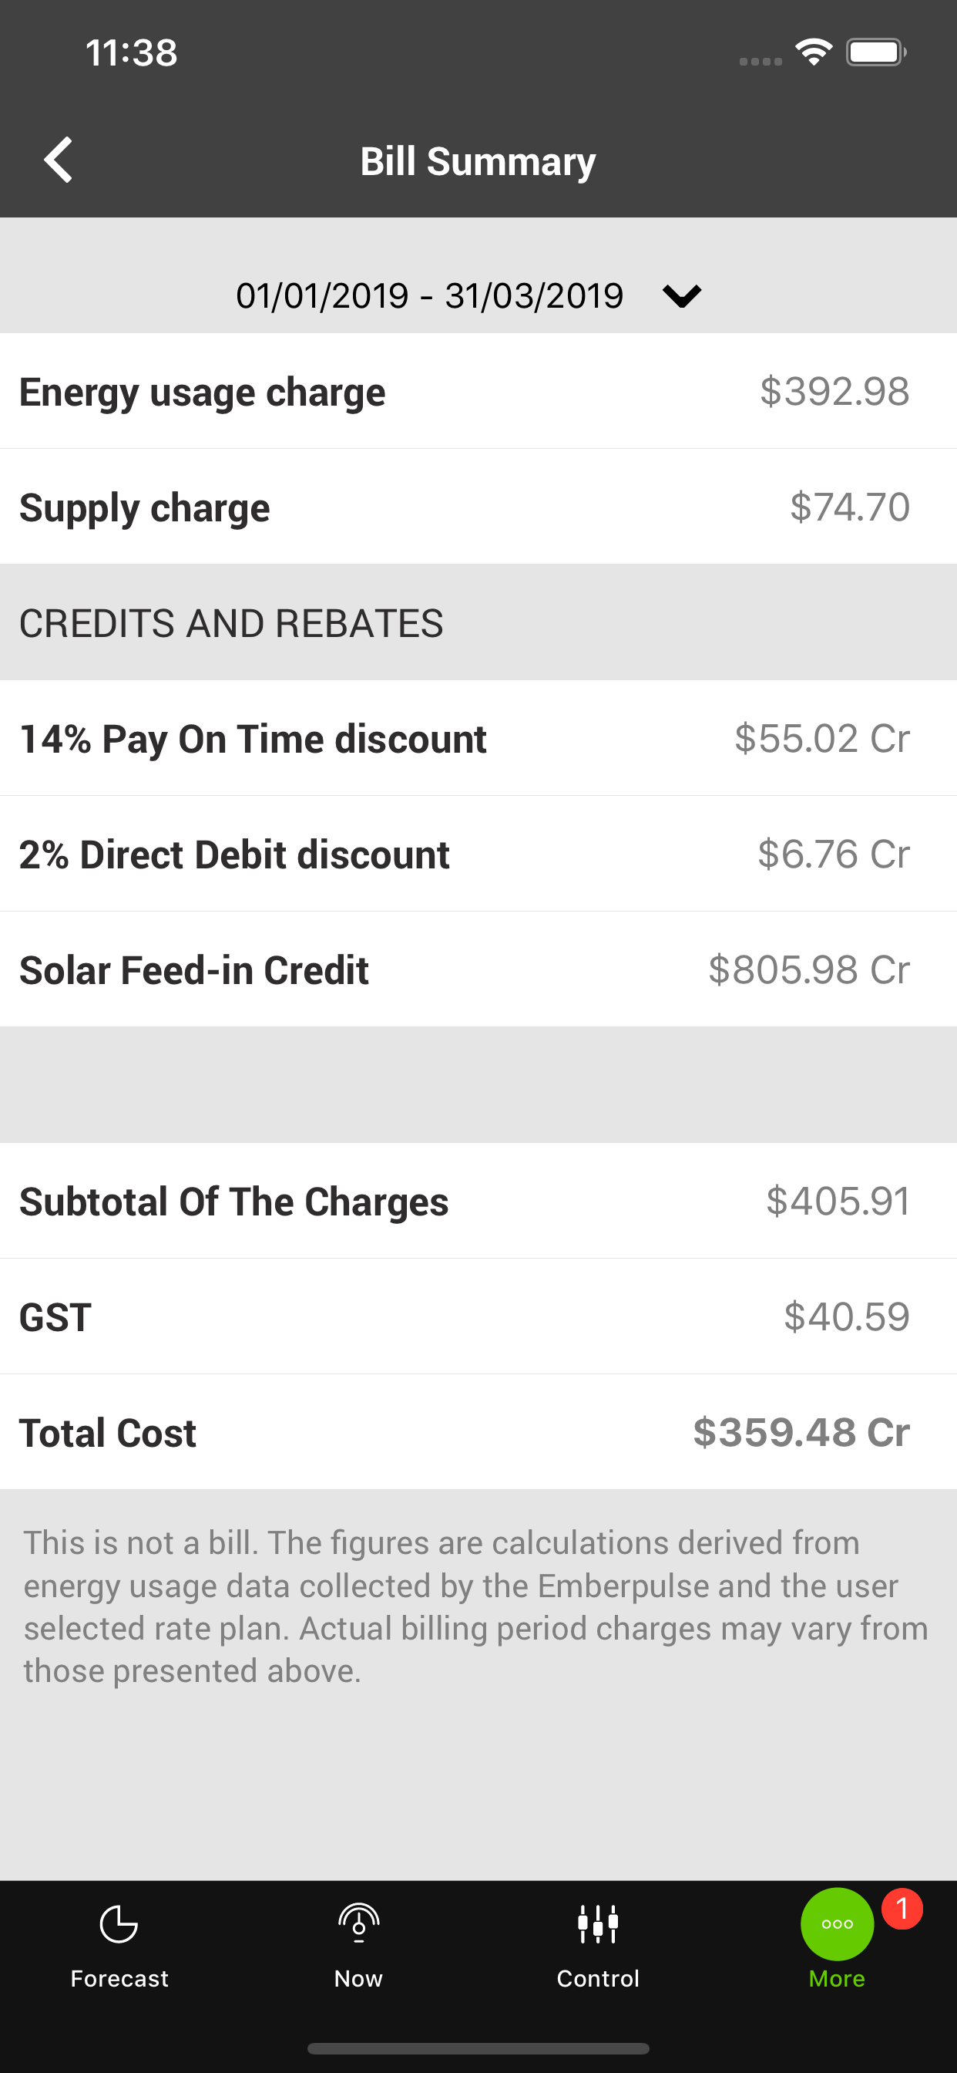Image resolution: width=957 pixels, height=2073 pixels.
Task: Open the Control sliders icon
Action: (x=597, y=1924)
